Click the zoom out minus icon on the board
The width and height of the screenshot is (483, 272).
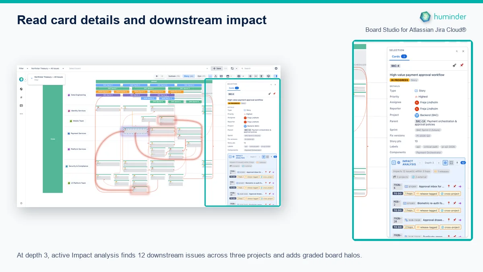256,76
